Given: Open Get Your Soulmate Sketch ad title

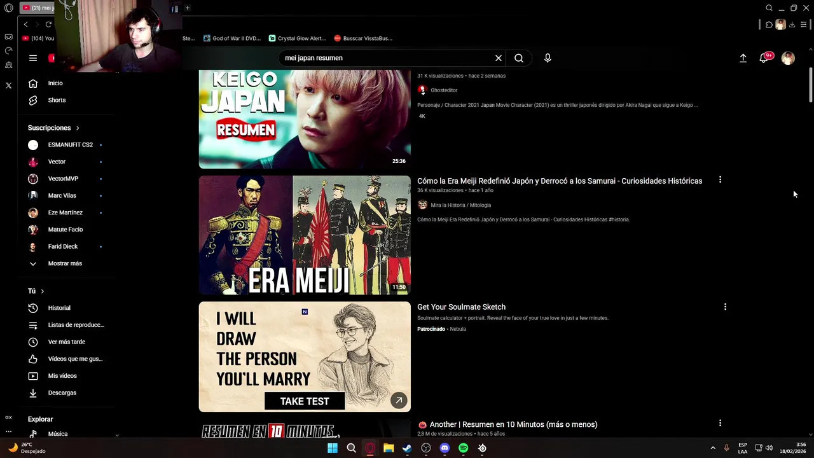Looking at the screenshot, I should (x=461, y=307).
